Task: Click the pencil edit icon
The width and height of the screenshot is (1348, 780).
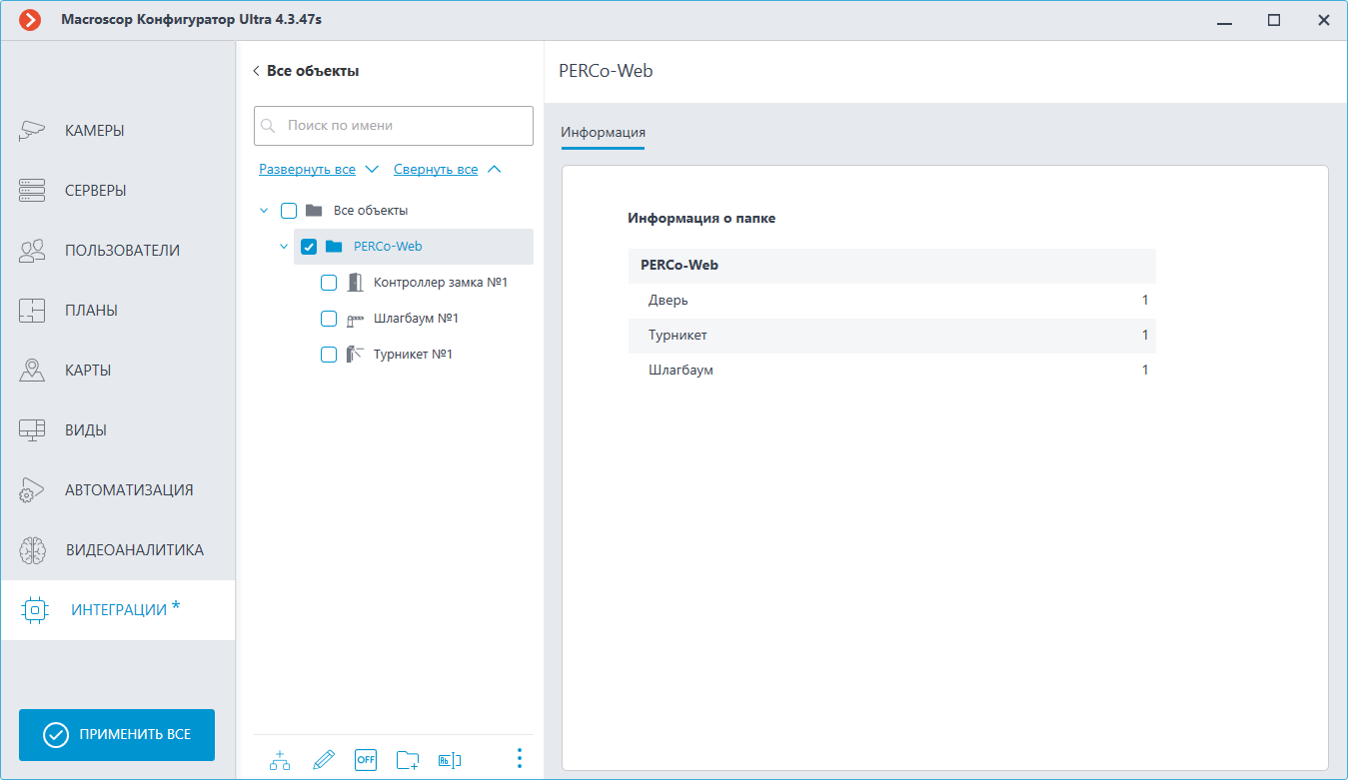Action: coord(323,760)
